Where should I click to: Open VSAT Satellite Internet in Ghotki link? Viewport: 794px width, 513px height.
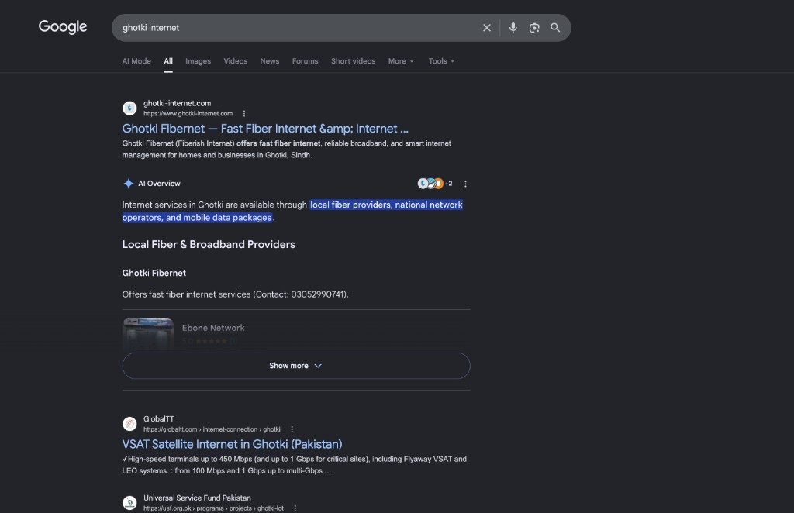click(232, 444)
